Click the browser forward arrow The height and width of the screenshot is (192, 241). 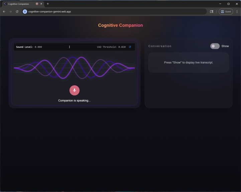10,11
